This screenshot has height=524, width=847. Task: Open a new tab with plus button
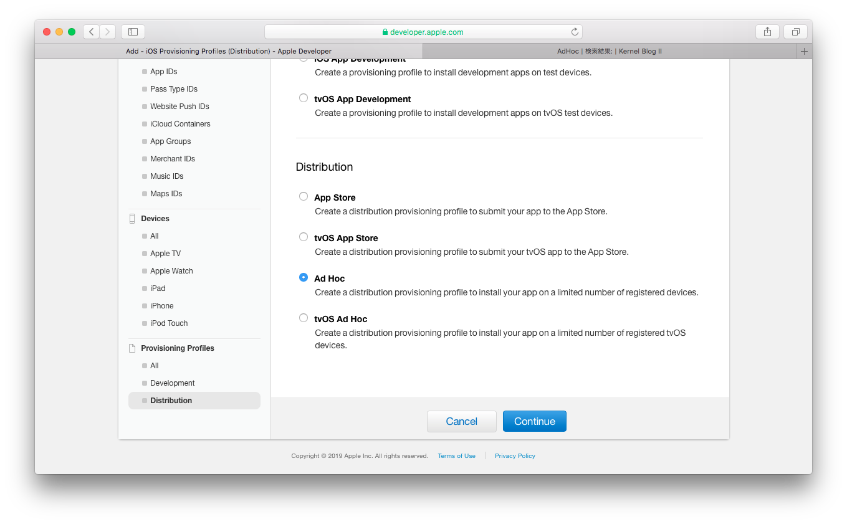click(804, 51)
